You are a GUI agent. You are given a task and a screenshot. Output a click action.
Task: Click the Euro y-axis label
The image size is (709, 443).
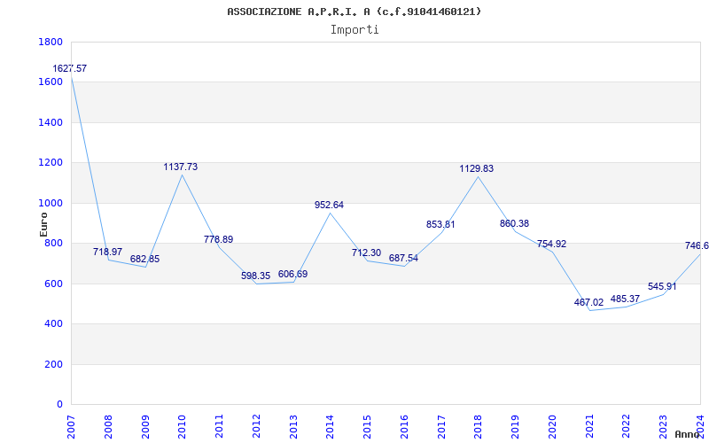pyautogui.click(x=43, y=224)
